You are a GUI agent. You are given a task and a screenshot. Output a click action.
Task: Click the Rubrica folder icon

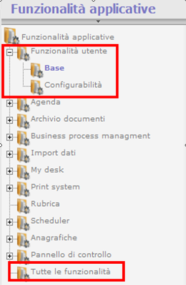[23, 206]
